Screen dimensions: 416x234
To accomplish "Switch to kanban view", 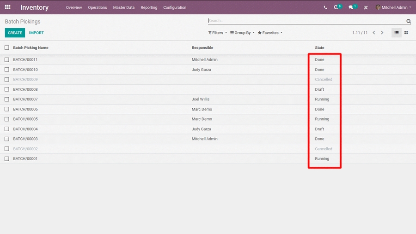I will coord(406,33).
